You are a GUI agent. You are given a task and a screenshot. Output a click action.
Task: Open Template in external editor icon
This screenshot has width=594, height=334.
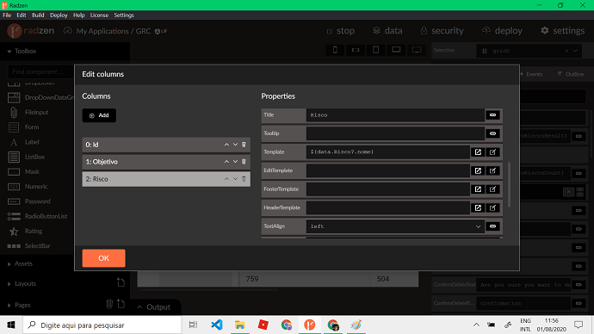pyautogui.click(x=478, y=152)
